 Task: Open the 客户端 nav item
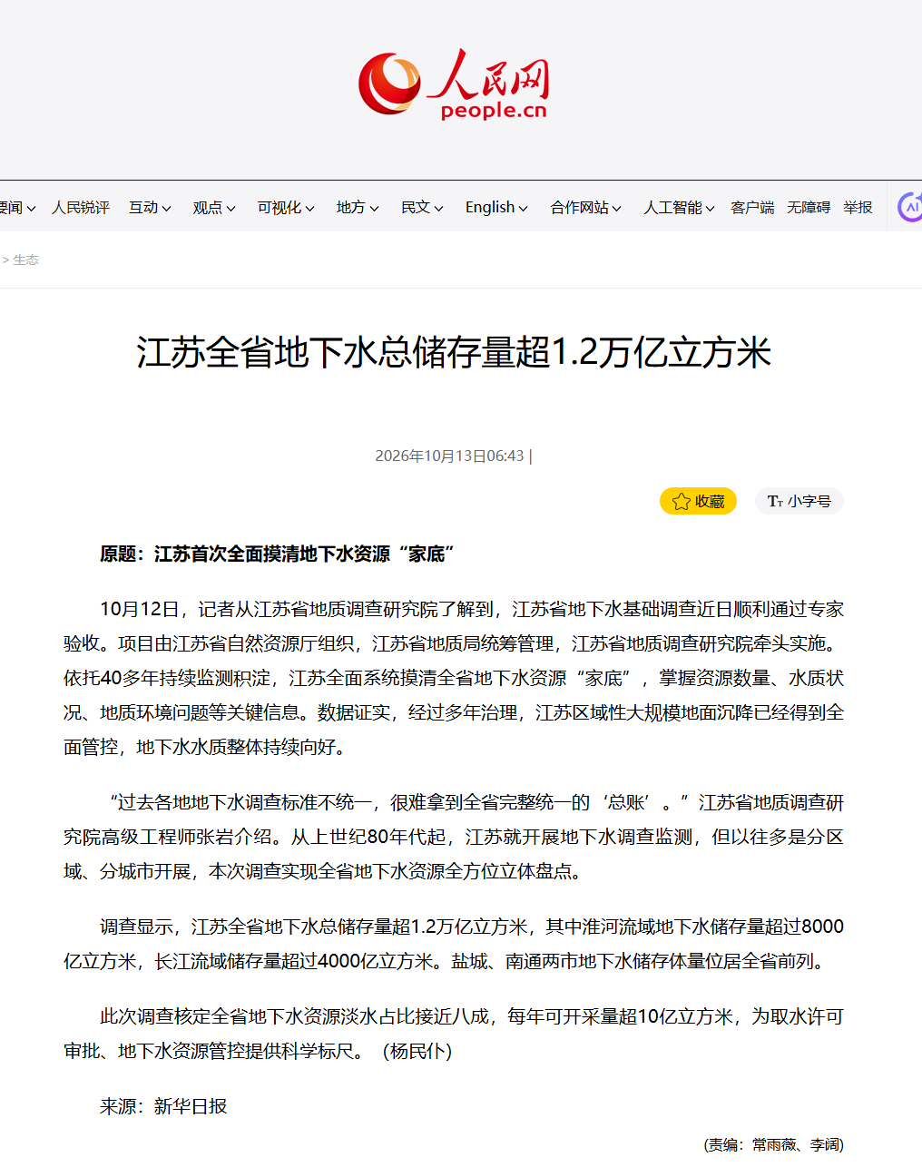click(x=752, y=208)
